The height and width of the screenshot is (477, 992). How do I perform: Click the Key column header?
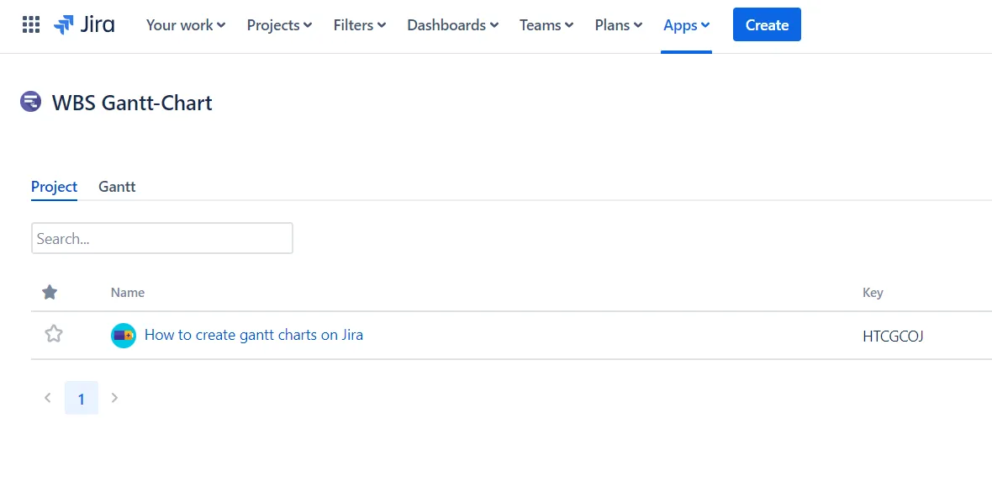pos(873,293)
